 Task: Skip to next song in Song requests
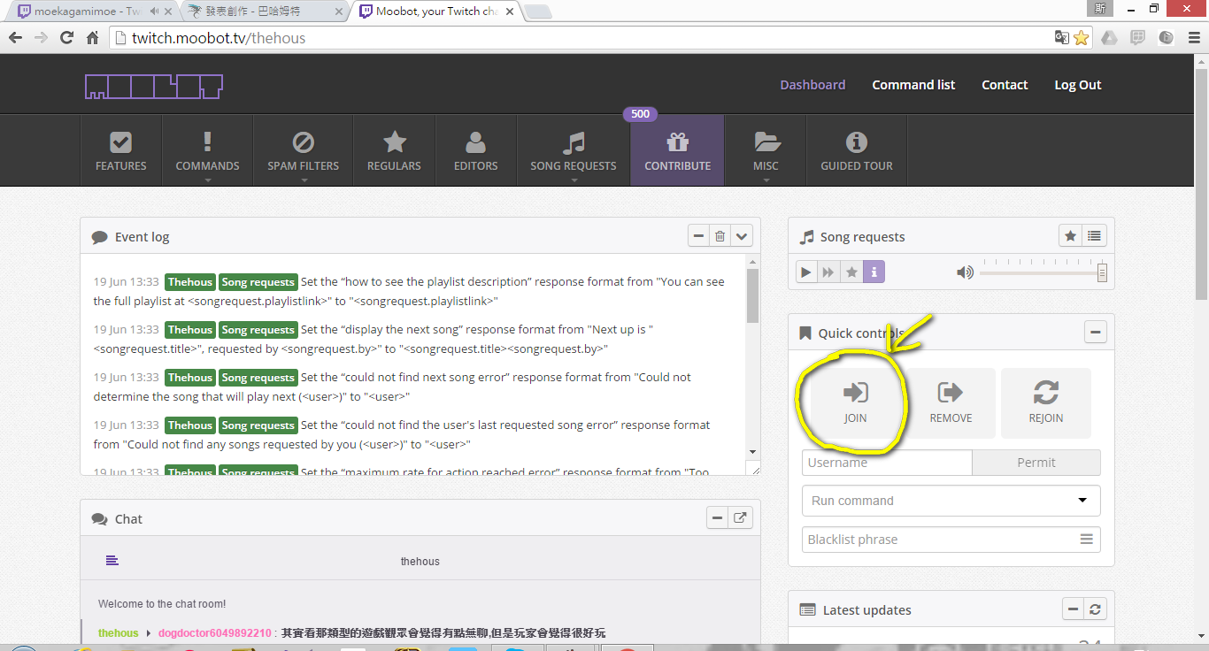pos(828,272)
